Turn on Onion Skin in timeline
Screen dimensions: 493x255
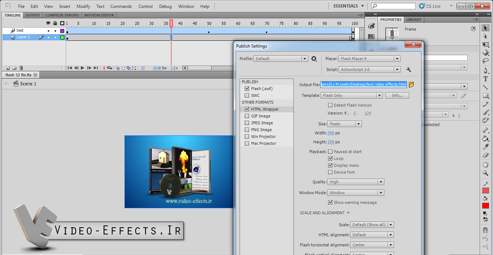pyautogui.click(x=118, y=68)
